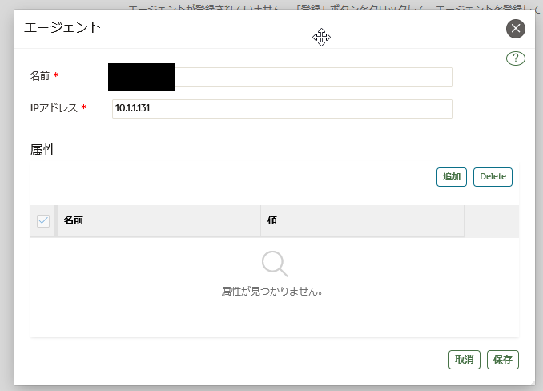Image resolution: width=543 pixels, height=391 pixels.
Task: Click the 名前 column header in the table
Action: pyautogui.click(x=159, y=220)
